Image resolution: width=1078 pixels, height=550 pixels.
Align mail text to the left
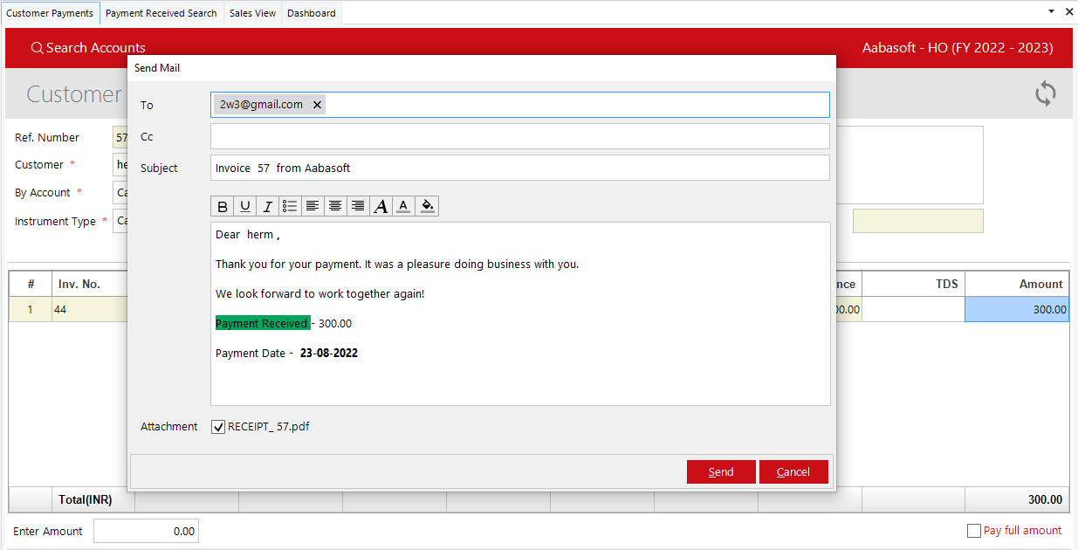(x=312, y=206)
